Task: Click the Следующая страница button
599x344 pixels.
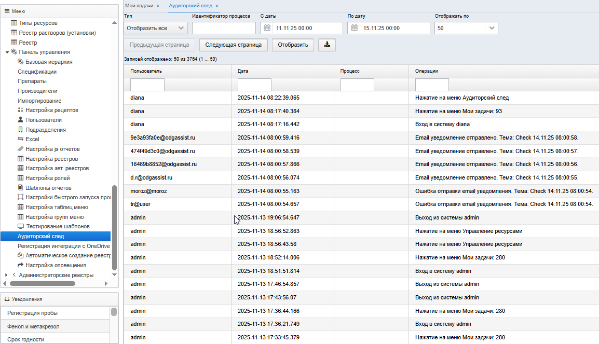Action: coord(234,45)
